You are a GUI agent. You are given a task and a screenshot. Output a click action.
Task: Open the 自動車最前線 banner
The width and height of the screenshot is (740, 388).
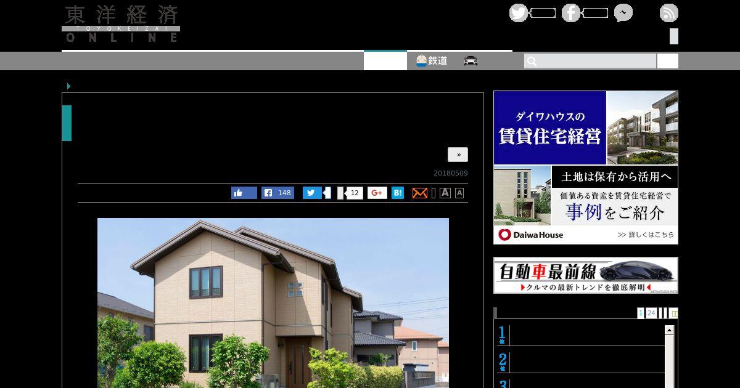tap(586, 275)
